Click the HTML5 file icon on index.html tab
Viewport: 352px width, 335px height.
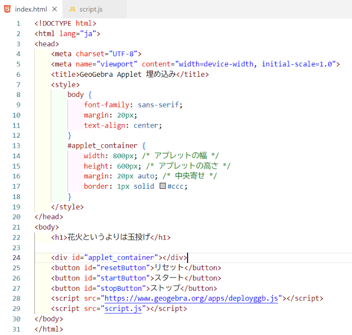[8, 9]
